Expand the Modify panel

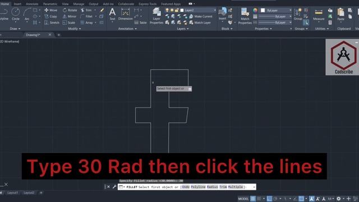(75, 29)
